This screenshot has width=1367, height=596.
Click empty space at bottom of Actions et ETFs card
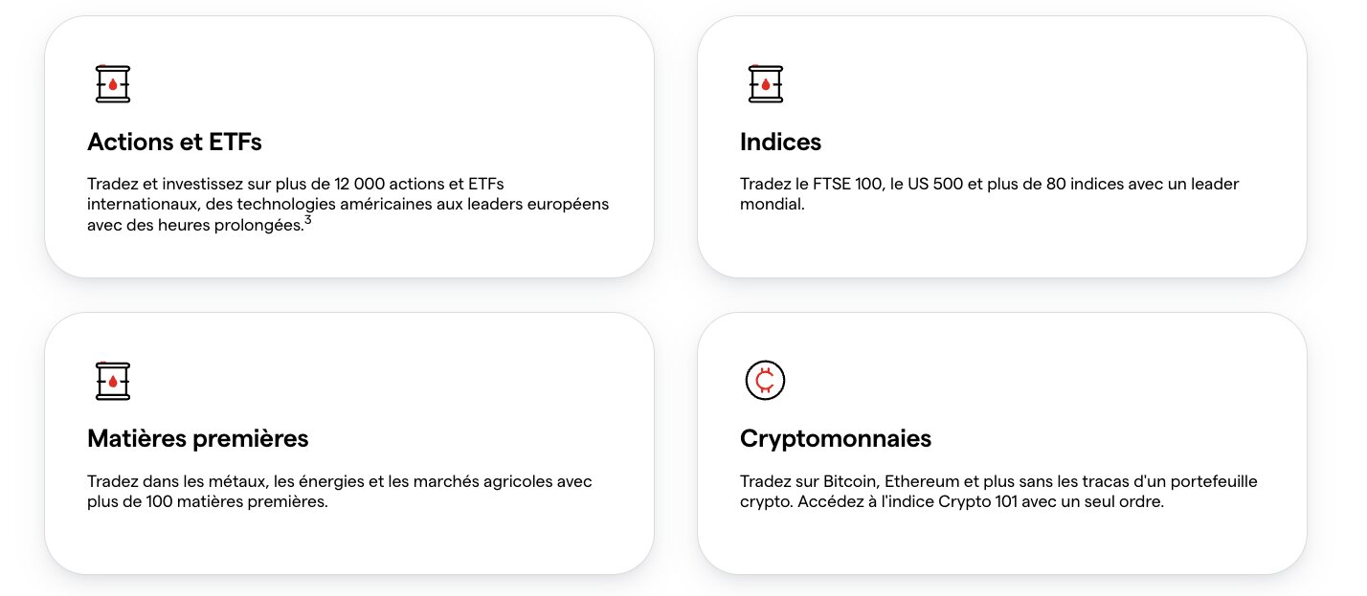point(348,256)
